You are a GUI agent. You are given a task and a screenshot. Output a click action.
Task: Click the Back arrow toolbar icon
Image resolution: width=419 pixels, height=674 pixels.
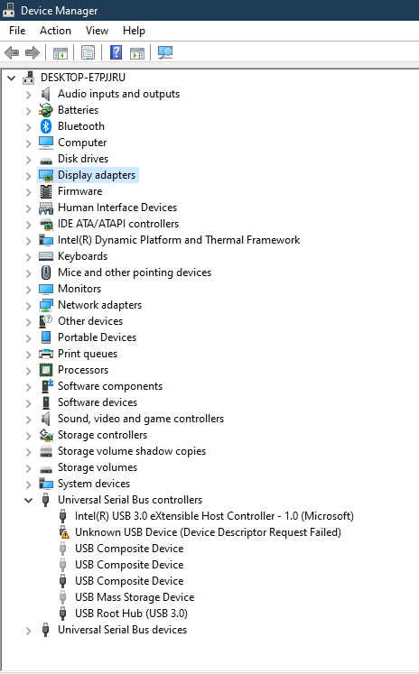(x=12, y=53)
